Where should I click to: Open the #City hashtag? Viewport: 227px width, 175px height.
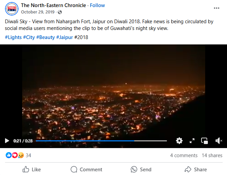[x=29, y=37]
